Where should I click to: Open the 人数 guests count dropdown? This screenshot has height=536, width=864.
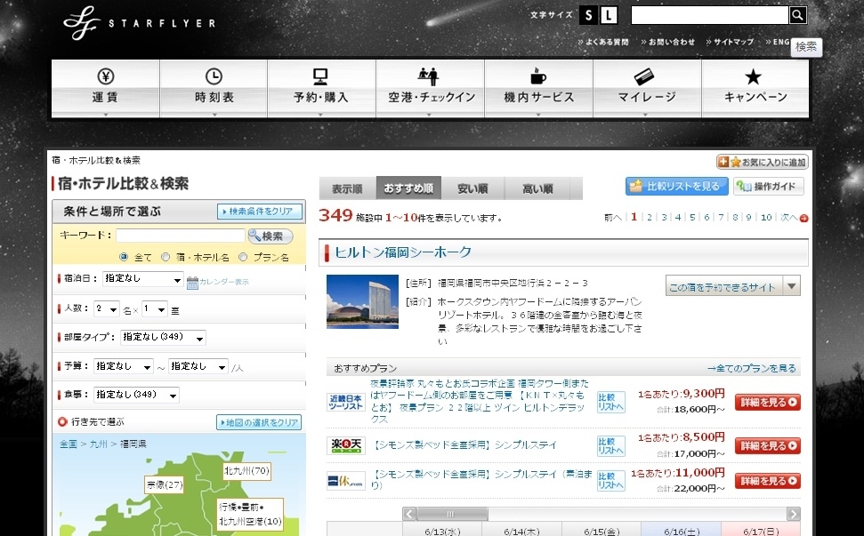(x=107, y=308)
